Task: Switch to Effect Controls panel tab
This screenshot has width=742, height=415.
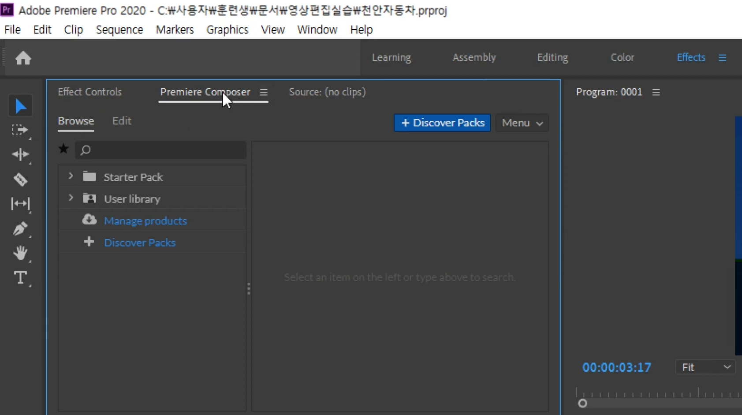Action: [x=89, y=92]
